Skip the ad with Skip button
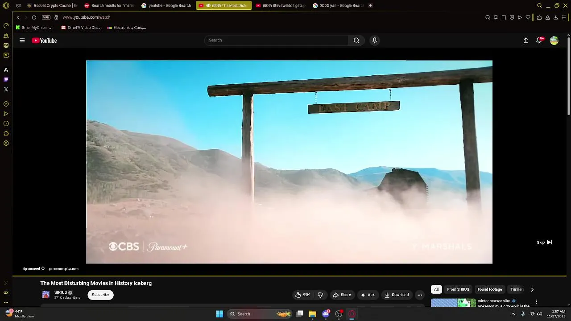The height and width of the screenshot is (321, 571). [545, 243]
